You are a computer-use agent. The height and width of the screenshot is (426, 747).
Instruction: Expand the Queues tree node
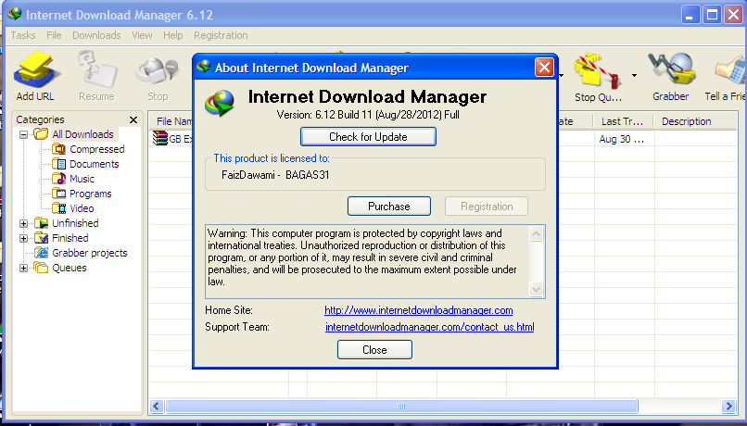(23, 268)
